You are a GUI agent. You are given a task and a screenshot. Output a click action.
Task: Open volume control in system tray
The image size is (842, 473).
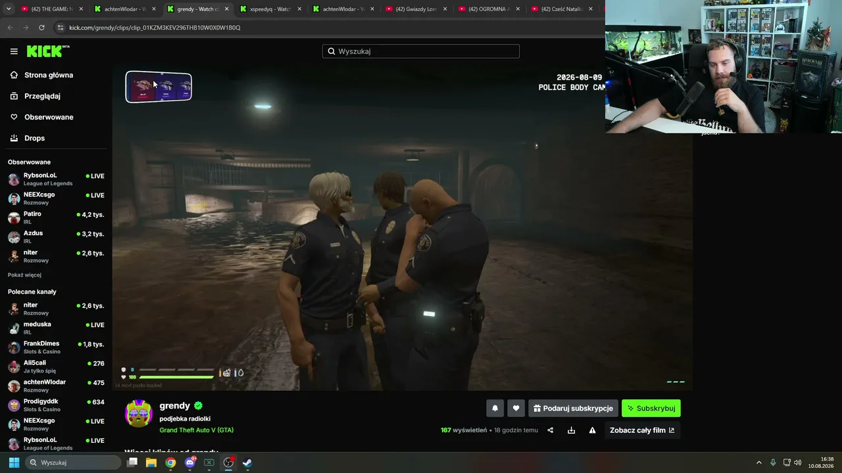pos(798,462)
